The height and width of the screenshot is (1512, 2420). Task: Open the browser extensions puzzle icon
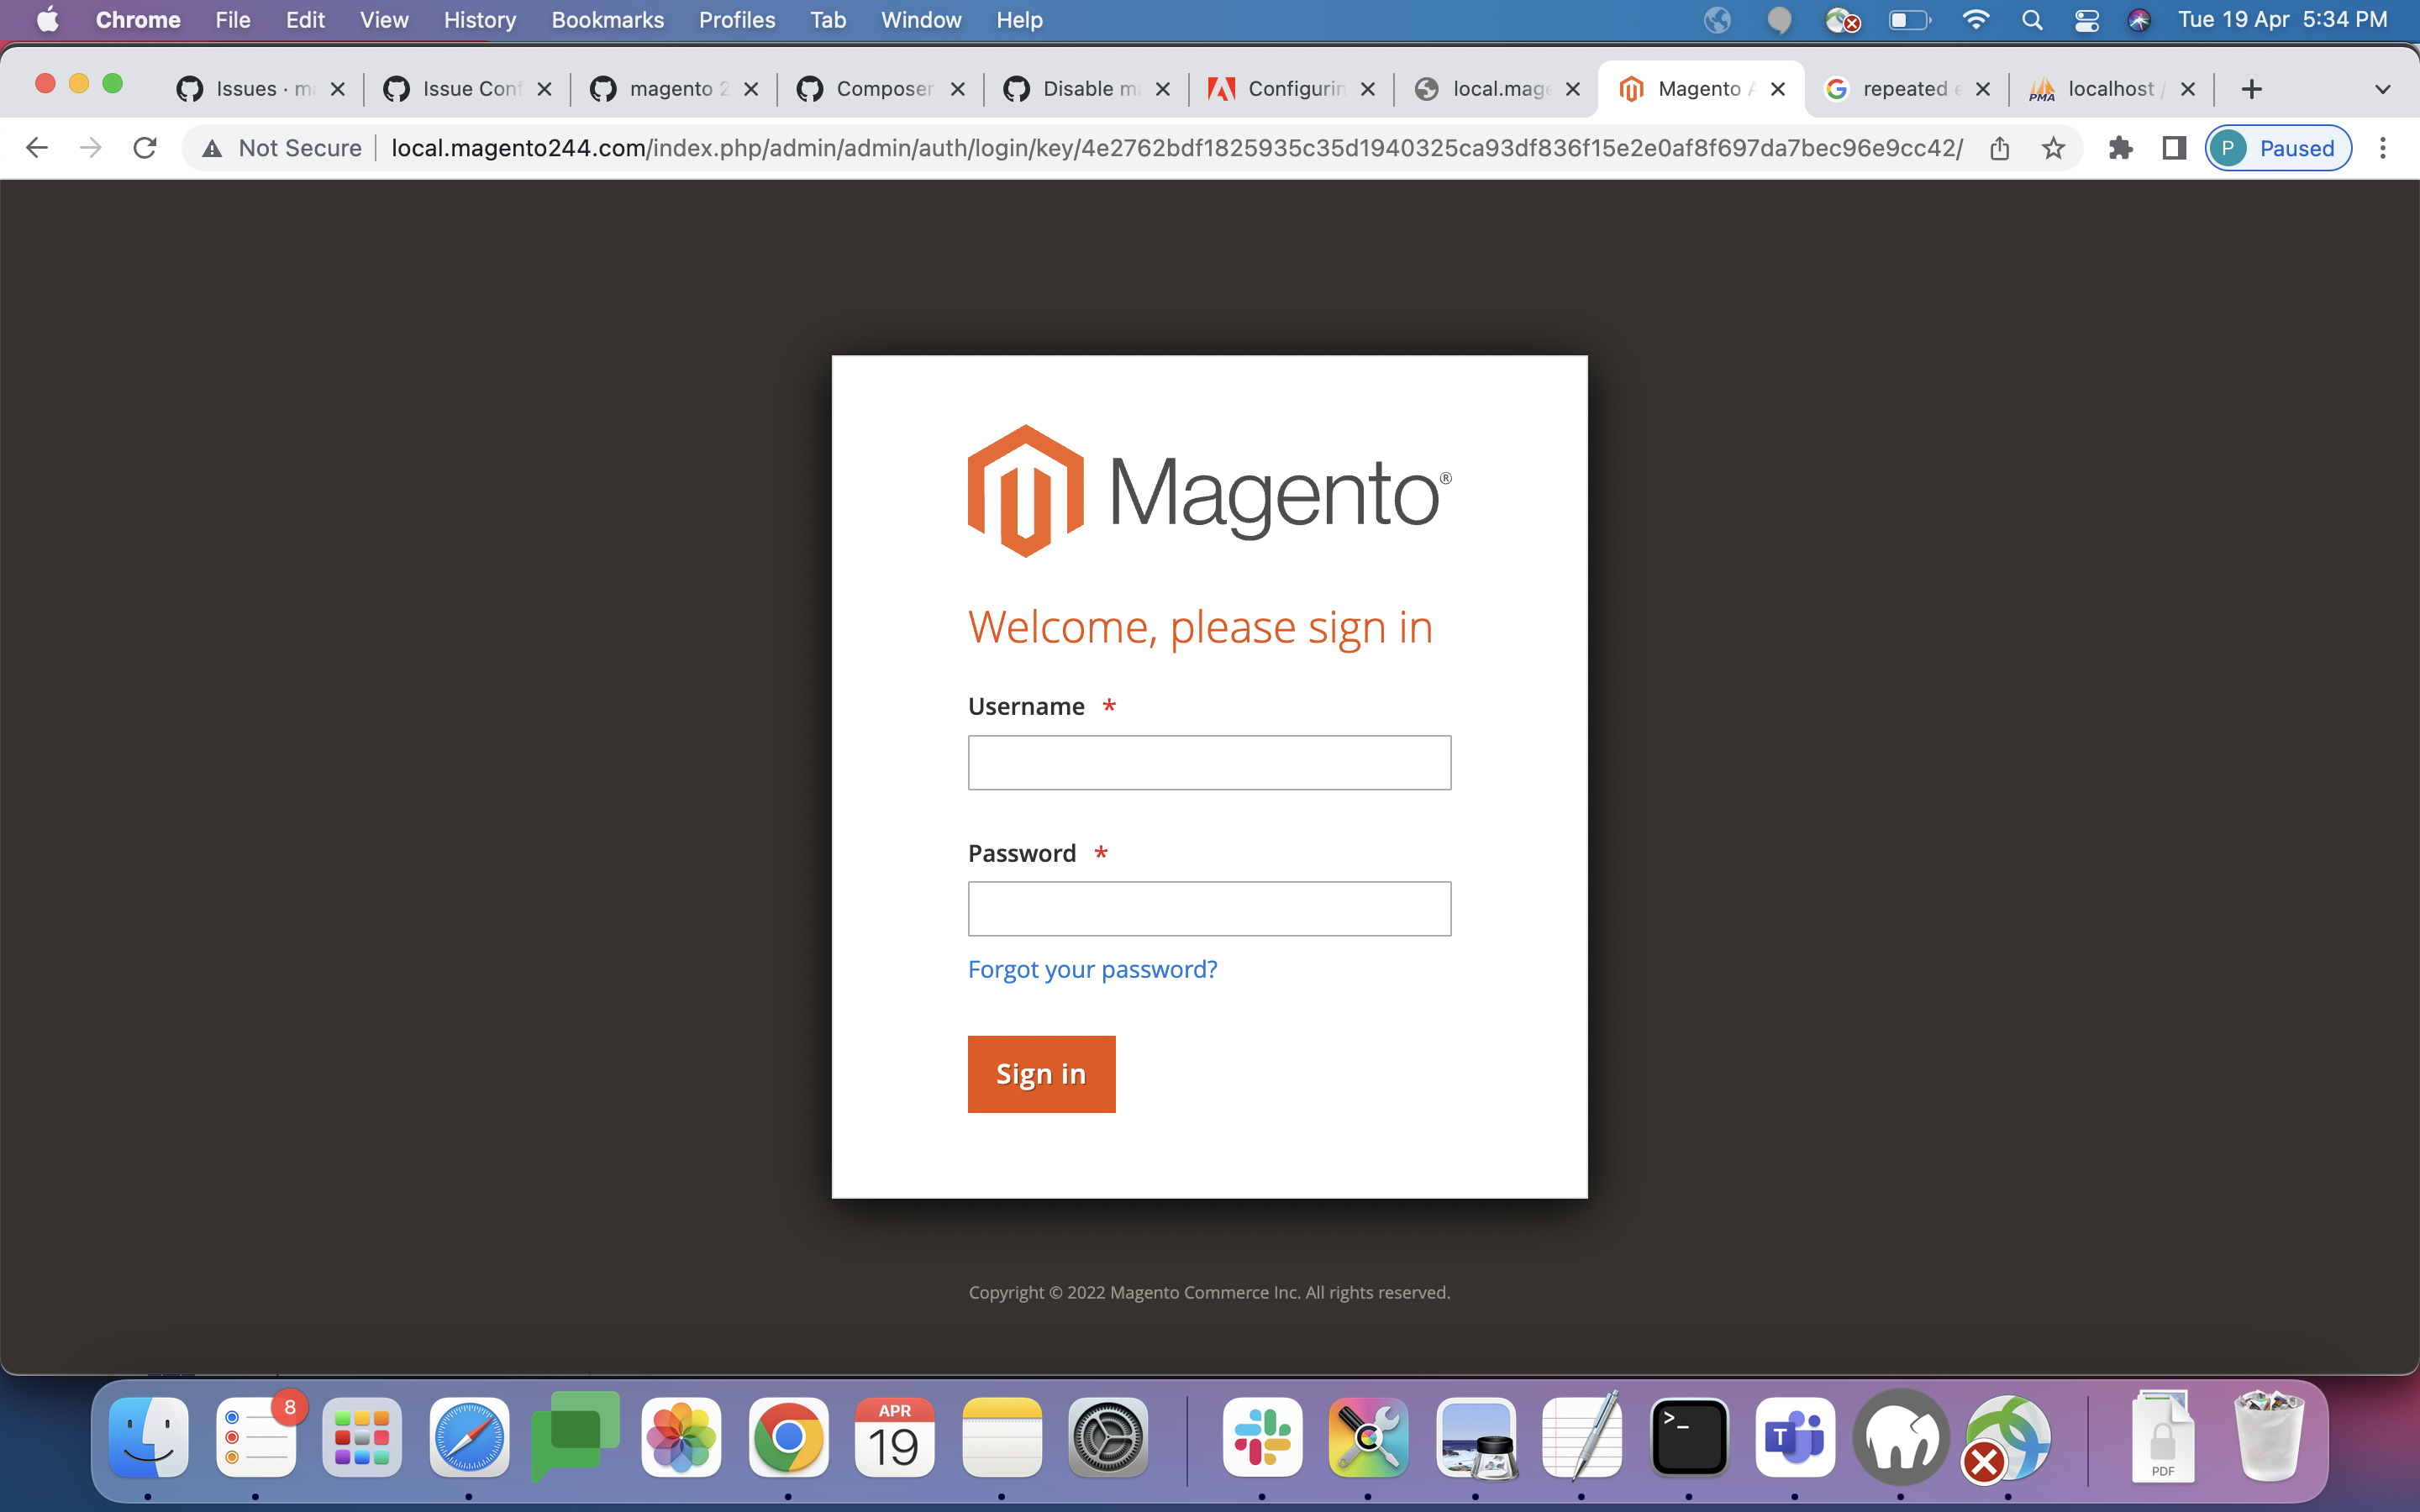(x=2122, y=147)
